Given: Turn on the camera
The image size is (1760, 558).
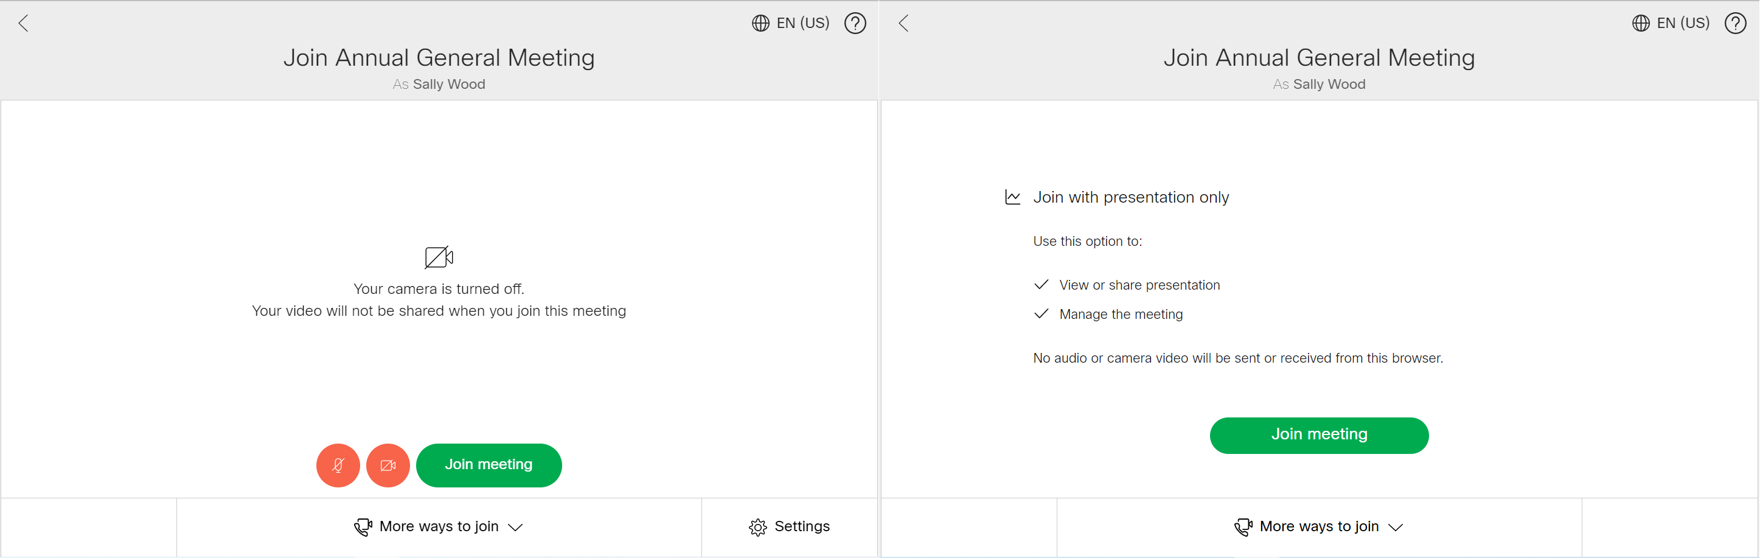Looking at the screenshot, I should pyautogui.click(x=388, y=465).
